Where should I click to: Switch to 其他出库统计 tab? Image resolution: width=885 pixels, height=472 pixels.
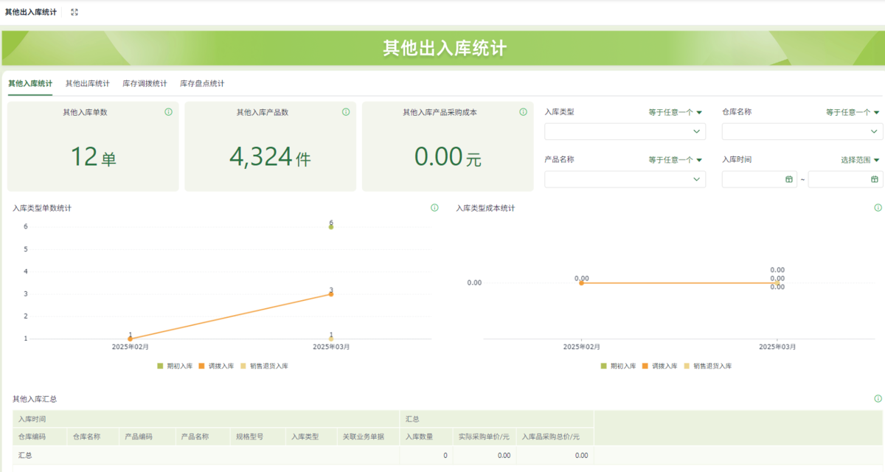[87, 83]
